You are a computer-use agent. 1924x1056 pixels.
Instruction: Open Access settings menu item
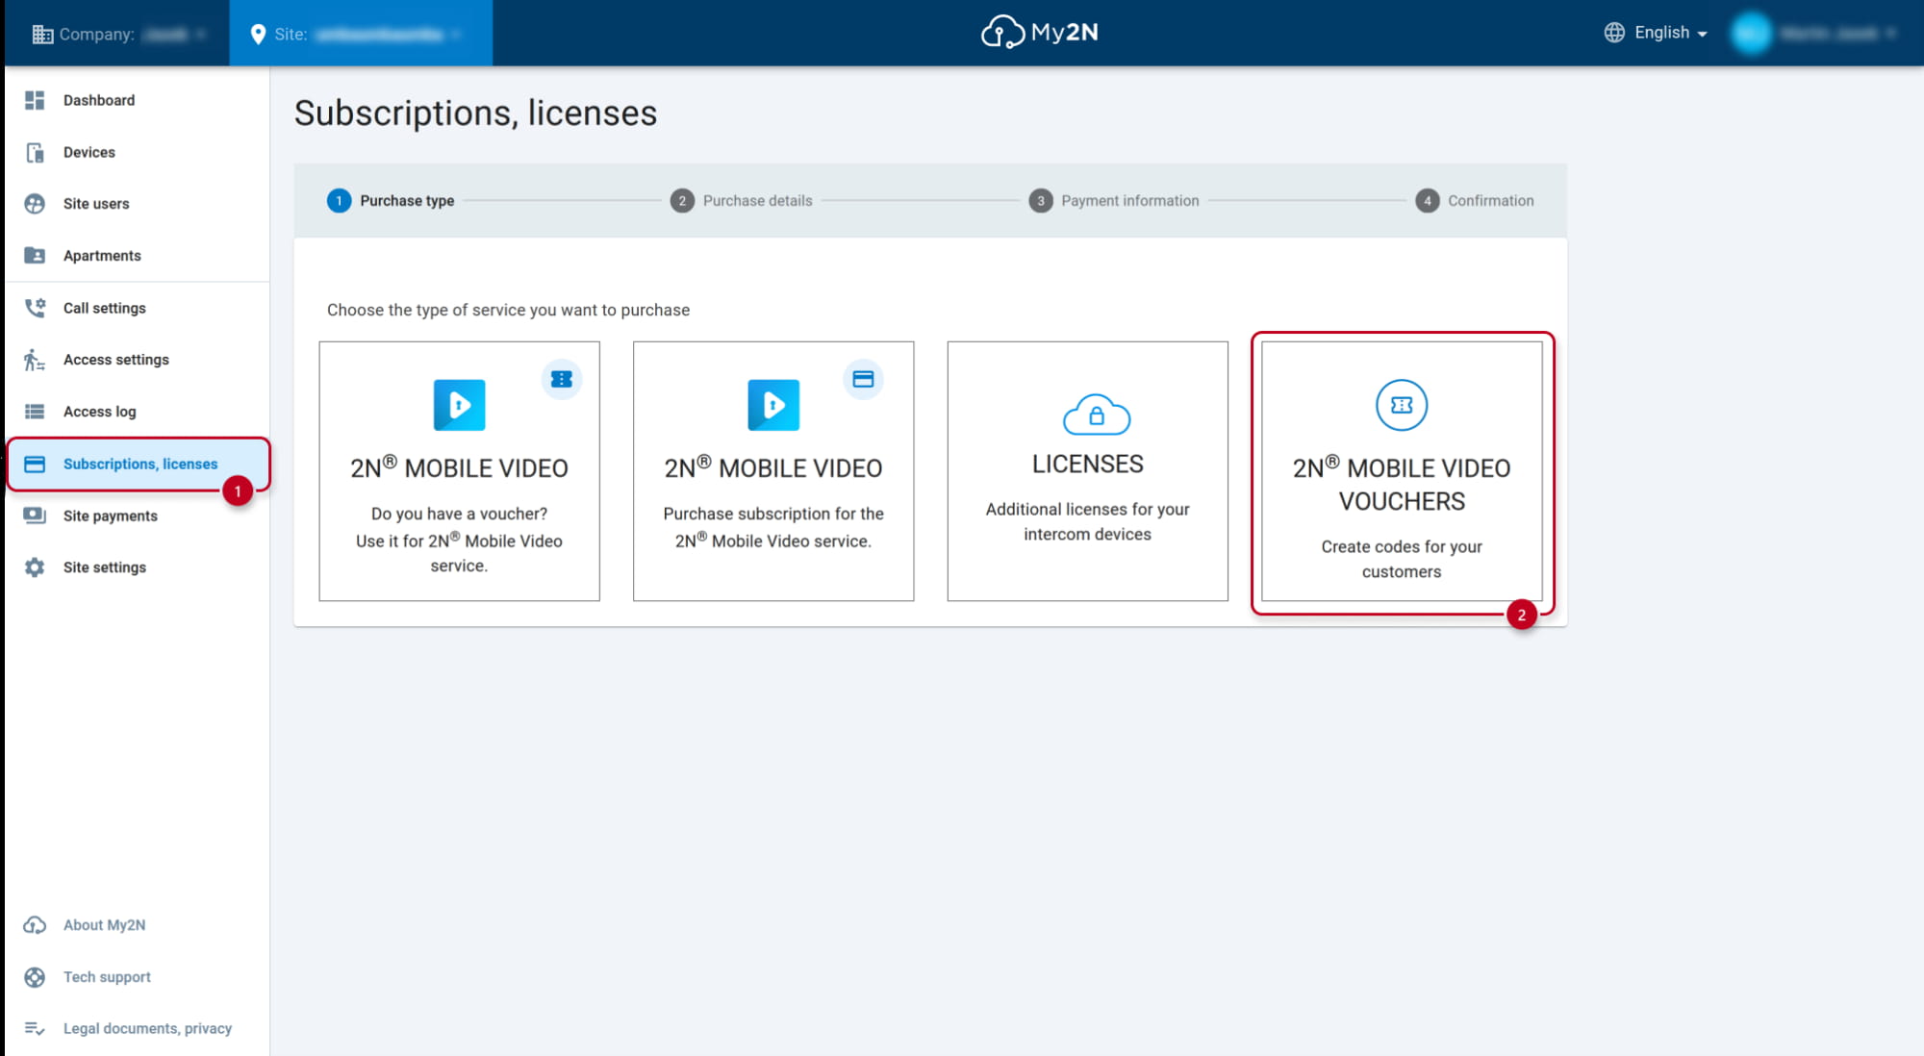pos(137,360)
